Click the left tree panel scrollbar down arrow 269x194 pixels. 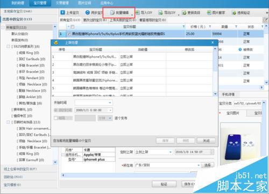pyautogui.click(x=55, y=162)
